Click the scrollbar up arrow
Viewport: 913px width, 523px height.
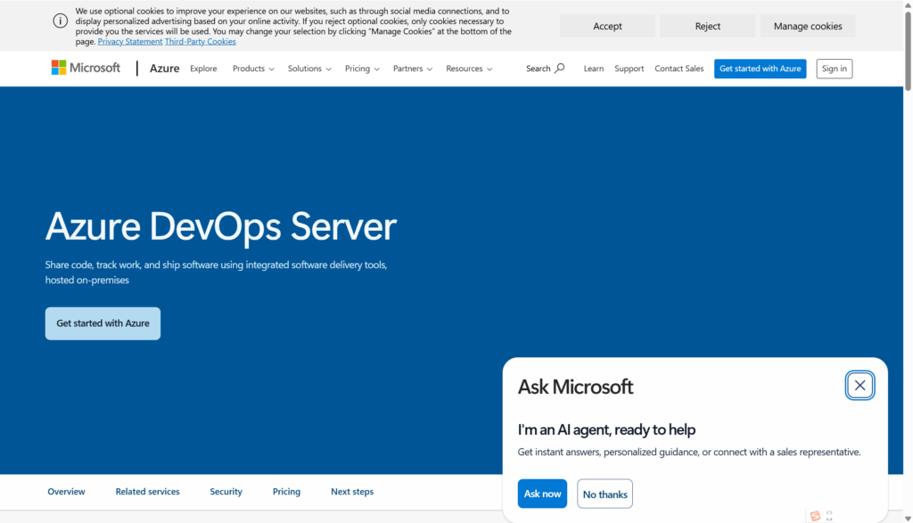click(x=908, y=4)
